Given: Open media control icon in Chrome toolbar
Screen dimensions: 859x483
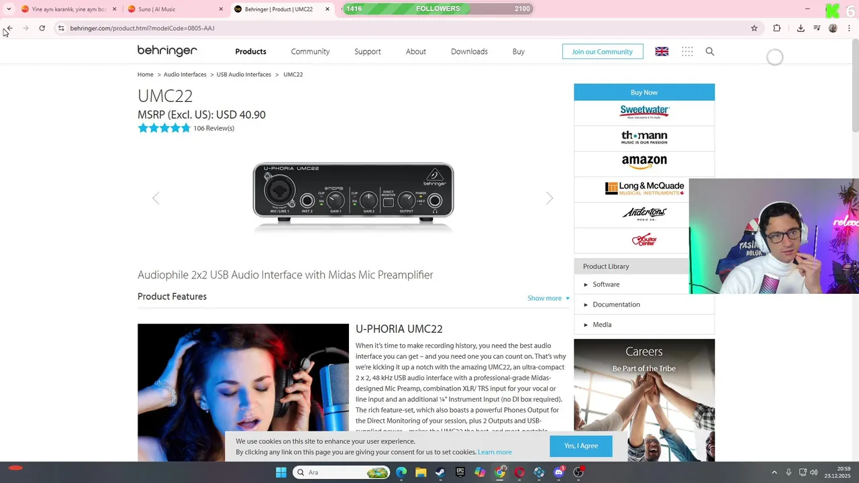Looking at the screenshot, I should (817, 28).
